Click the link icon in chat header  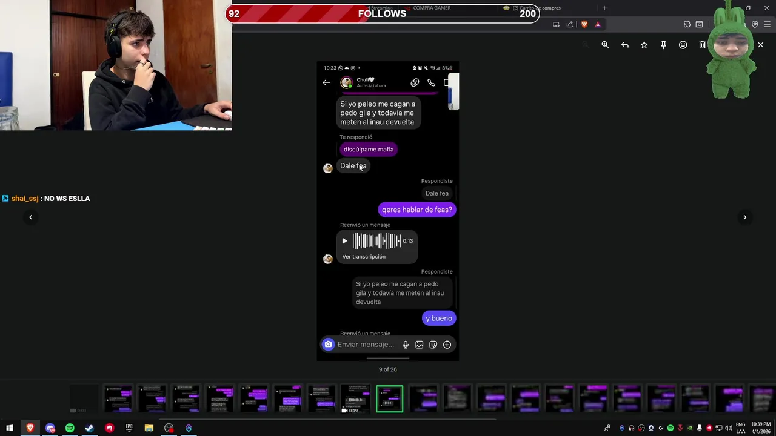pyautogui.click(x=415, y=82)
